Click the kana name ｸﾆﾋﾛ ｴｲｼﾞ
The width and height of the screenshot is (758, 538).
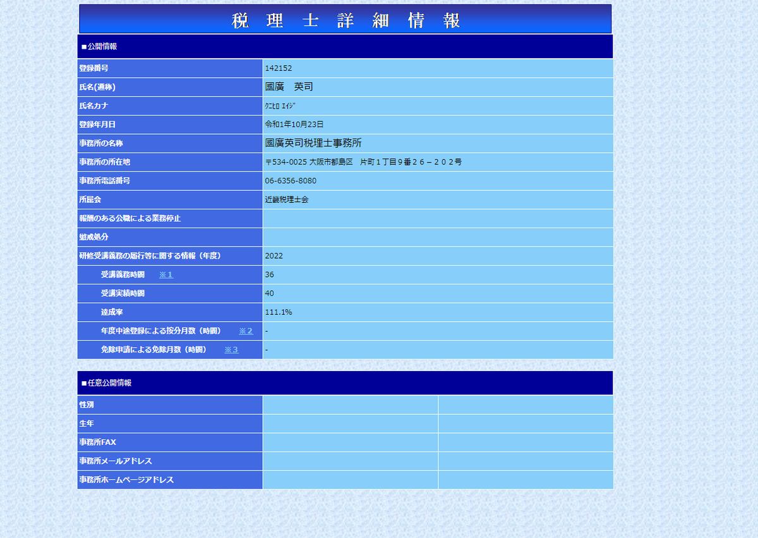[281, 106]
